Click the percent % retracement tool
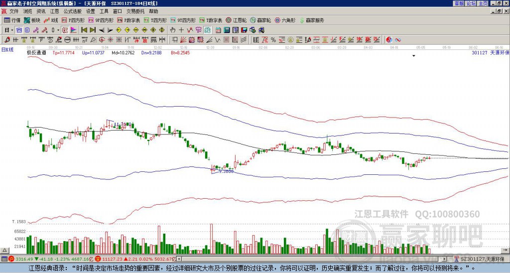Viewport: 510px width, 273px height. click(x=273, y=40)
